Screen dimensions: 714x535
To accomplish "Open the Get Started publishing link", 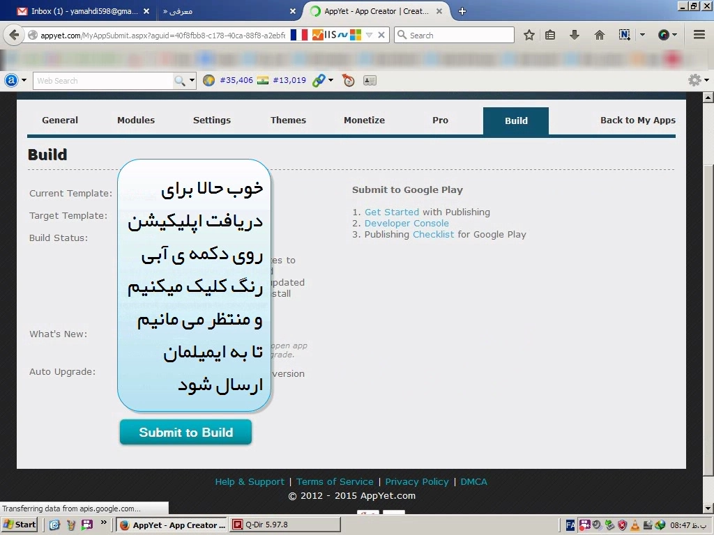I will pyautogui.click(x=392, y=212).
